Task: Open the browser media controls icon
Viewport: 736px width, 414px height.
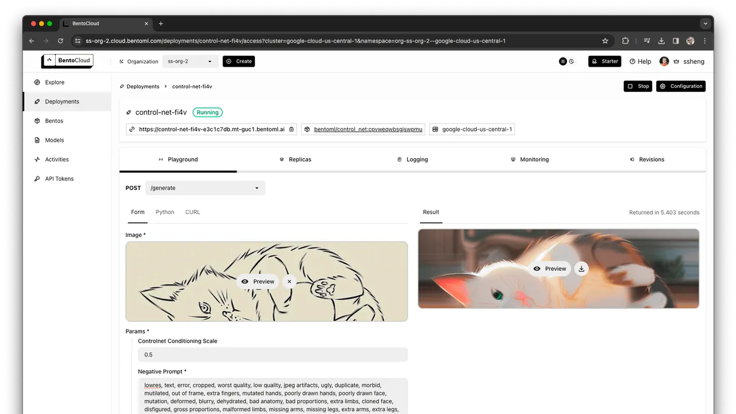Action: click(x=647, y=41)
